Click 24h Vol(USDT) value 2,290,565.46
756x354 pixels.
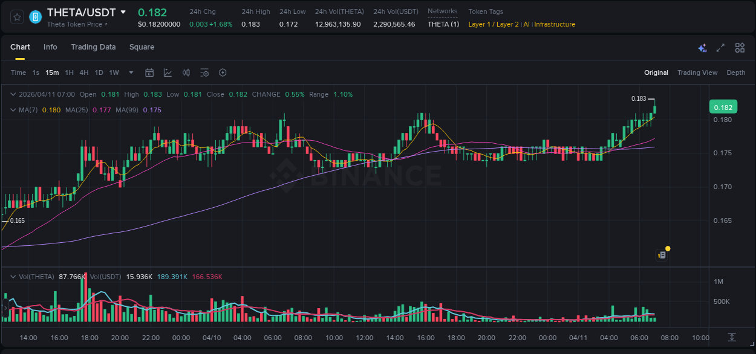[394, 24]
